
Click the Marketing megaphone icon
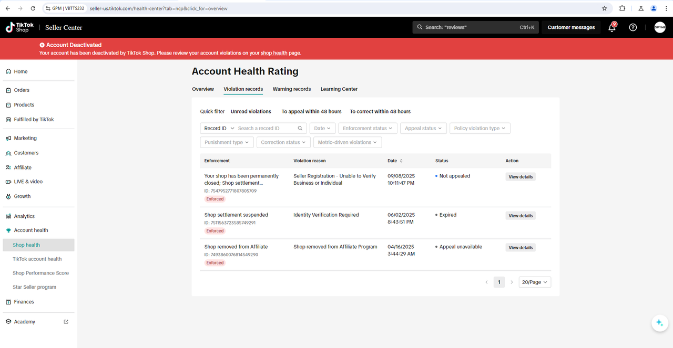tap(8, 139)
